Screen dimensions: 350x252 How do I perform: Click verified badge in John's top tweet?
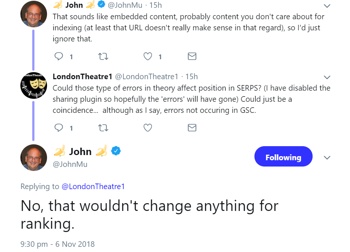(x=101, y=5)
